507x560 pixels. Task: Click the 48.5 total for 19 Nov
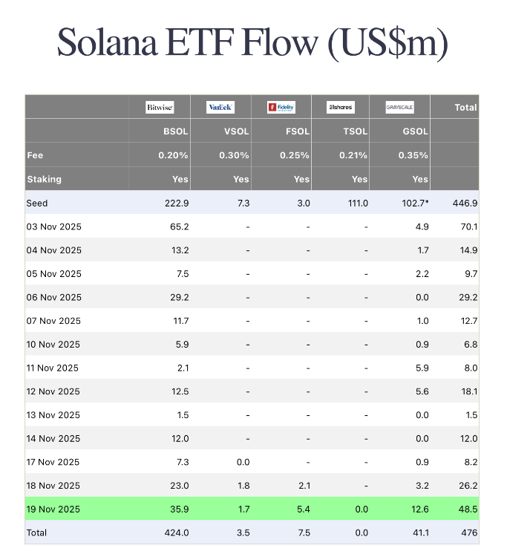click(x=468, y=509)
